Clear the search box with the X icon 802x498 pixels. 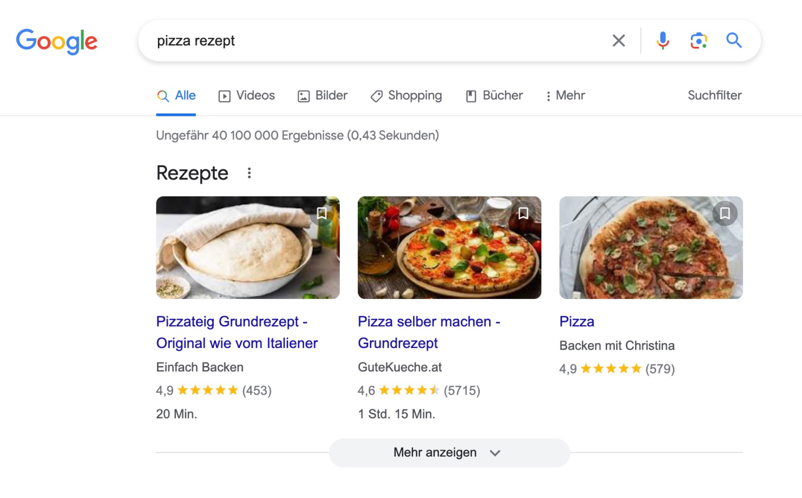click(x=619, y=40)
